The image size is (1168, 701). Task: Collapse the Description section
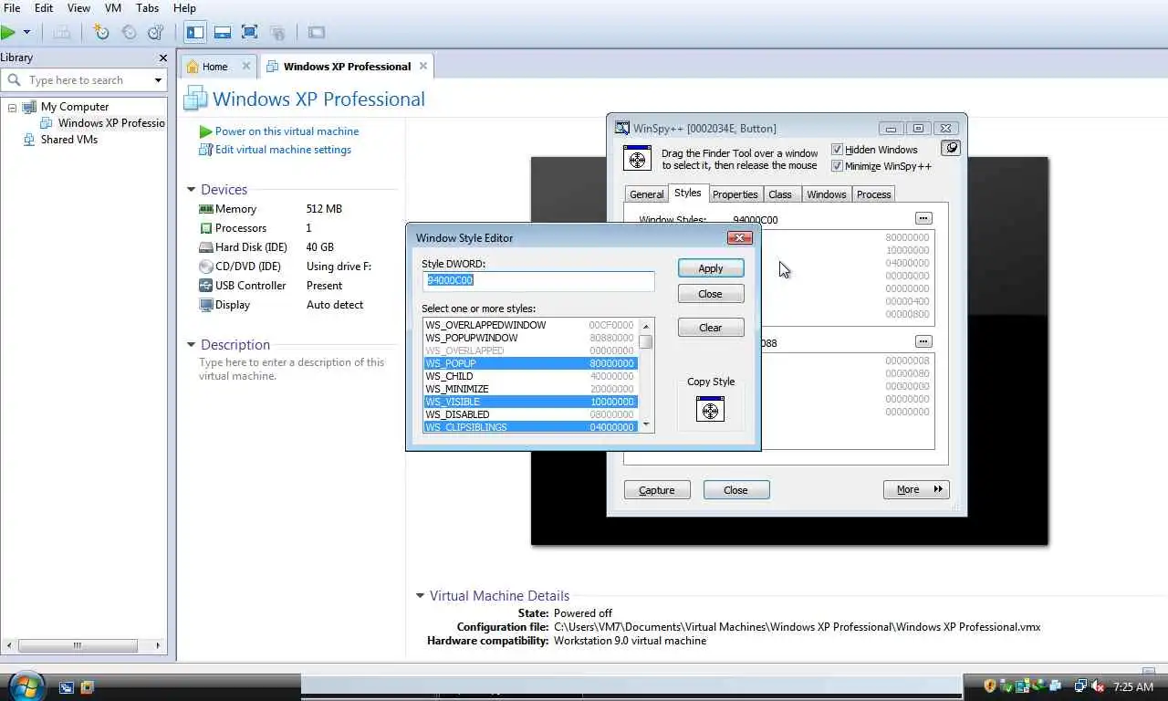point(192,345)
